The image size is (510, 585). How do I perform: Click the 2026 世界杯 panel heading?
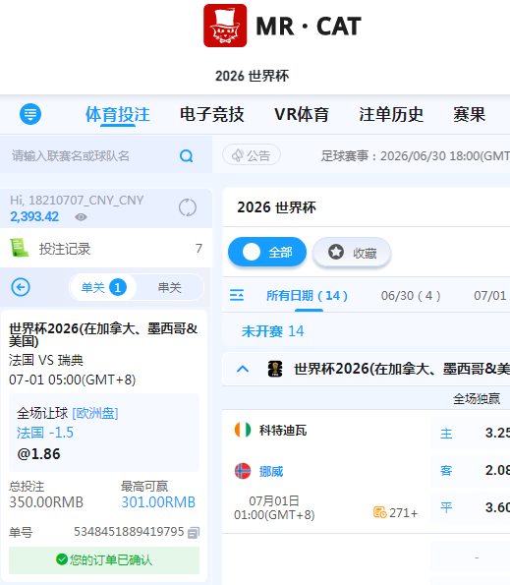coord(276,207)
